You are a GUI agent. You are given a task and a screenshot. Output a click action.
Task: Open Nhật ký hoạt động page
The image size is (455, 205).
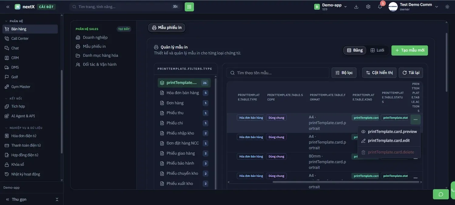30,174
